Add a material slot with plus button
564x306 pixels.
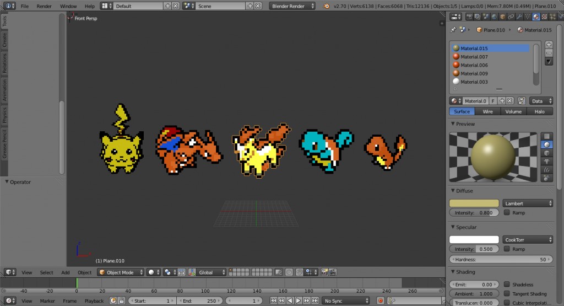(549, 45)
